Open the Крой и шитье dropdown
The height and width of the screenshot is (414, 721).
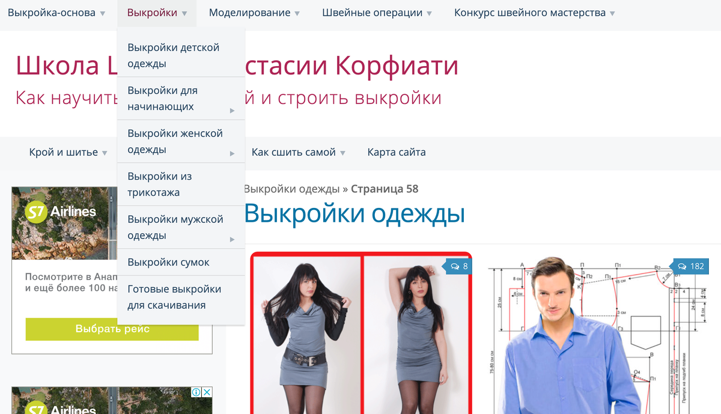click(x=63, y=152)
